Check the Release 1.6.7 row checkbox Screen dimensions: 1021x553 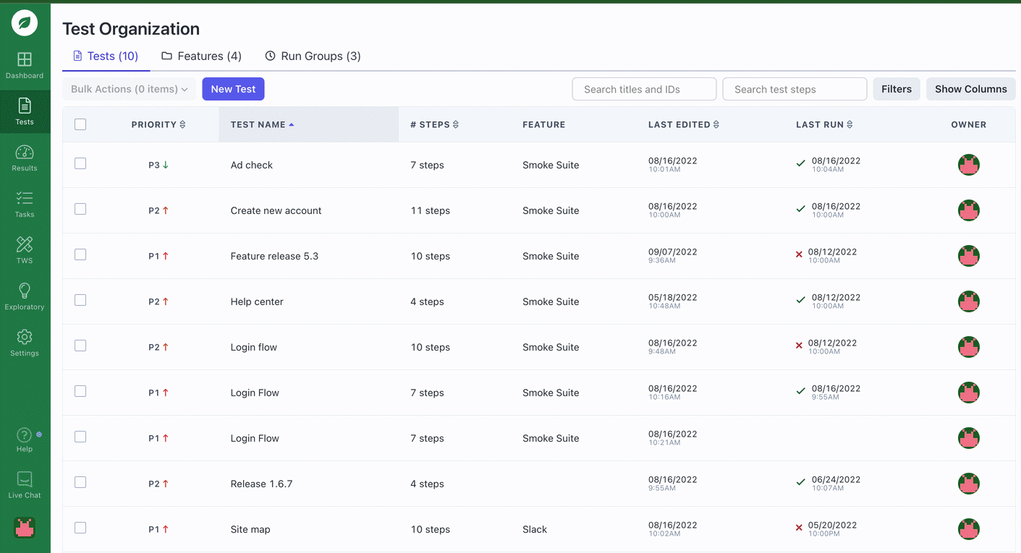coord(80,482)
